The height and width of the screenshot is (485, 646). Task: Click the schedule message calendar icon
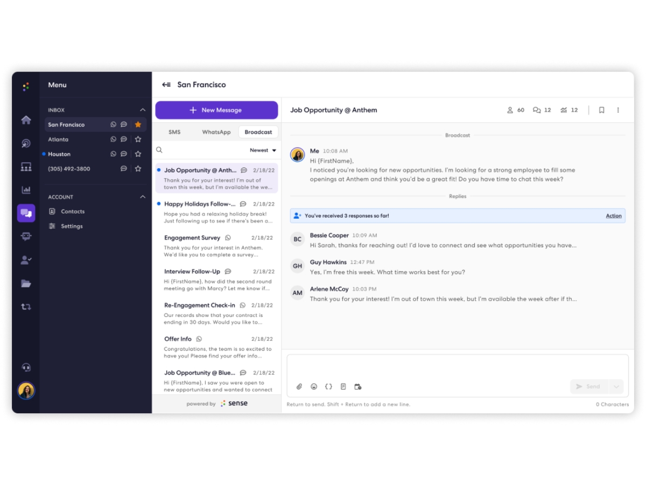pyautogui.click(x=357, y=386)
